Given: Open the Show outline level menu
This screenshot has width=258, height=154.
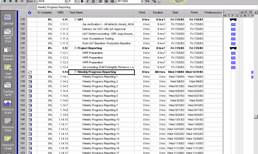Looking at the screenshot, I should [x=31, y=2].
